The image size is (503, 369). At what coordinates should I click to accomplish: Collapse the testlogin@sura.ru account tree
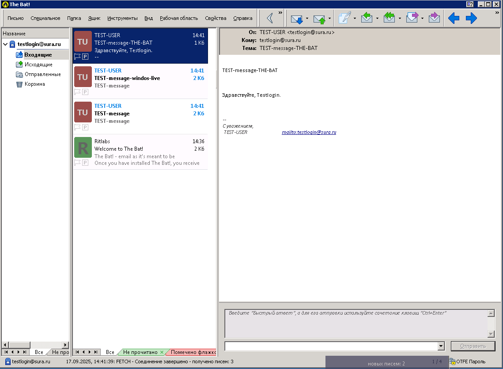pyautogui.click(x=5, y=44)
